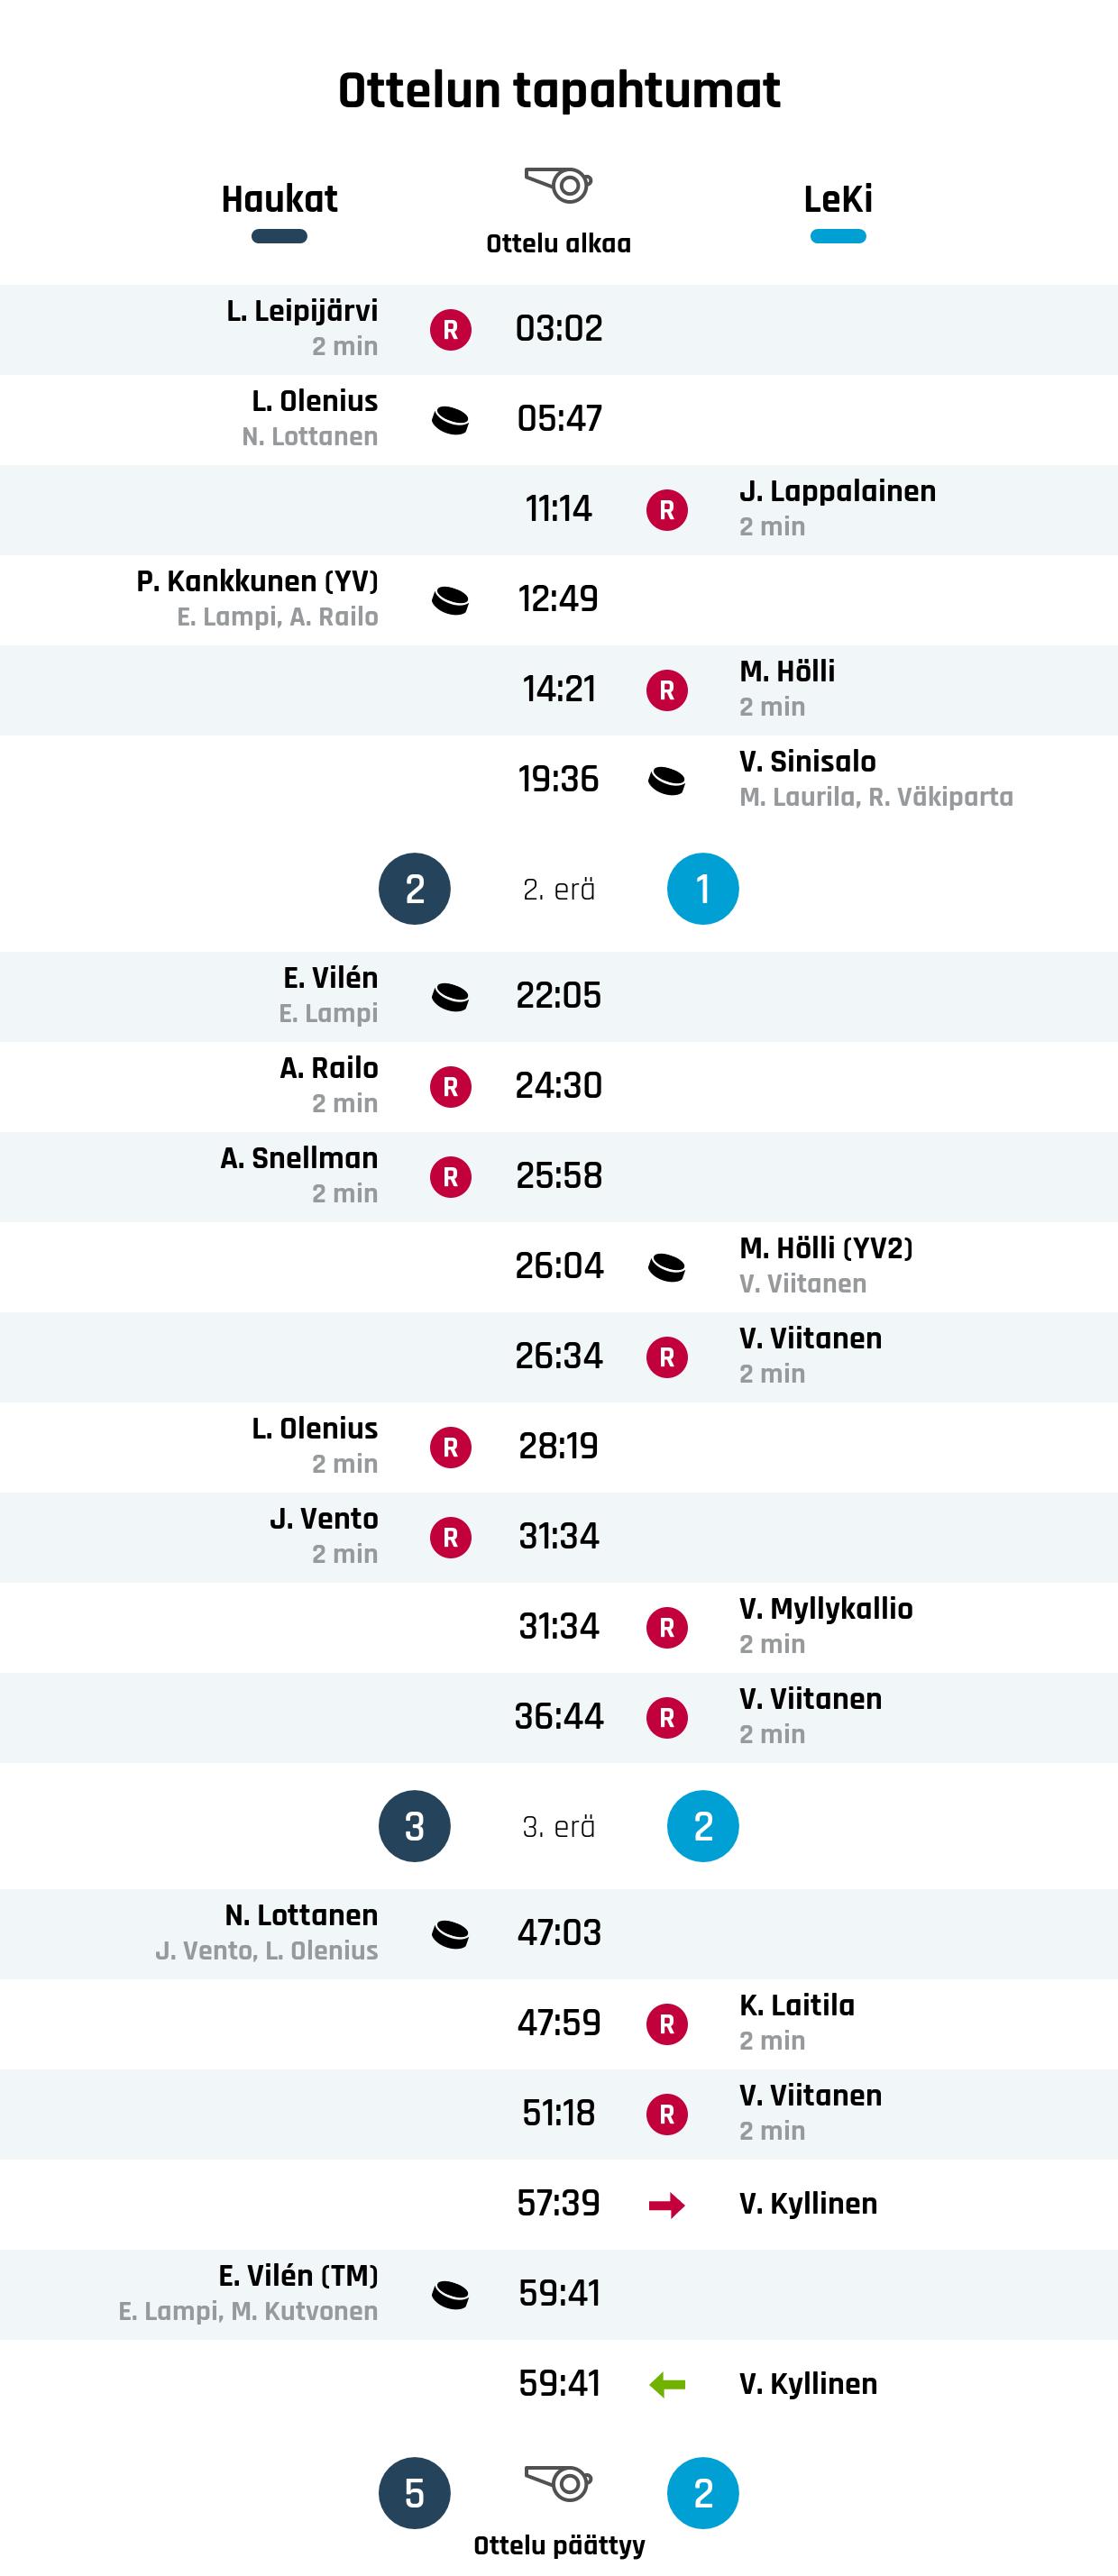
Task: Click LeKi's score badge at 2. erä
Action: (703, 889)
